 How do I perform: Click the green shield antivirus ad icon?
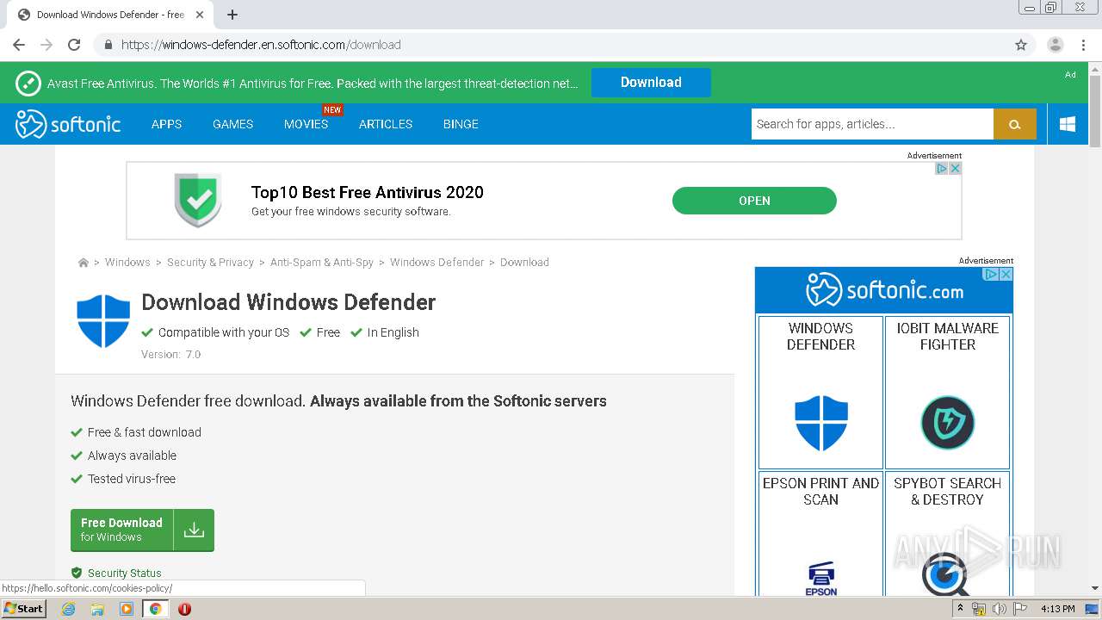(198, 200)
